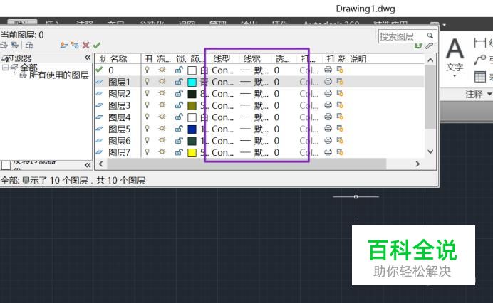Freeze 图层3 using sun icon
The width and height of the screenshot is (493, 303).
(x=162, y=105)
